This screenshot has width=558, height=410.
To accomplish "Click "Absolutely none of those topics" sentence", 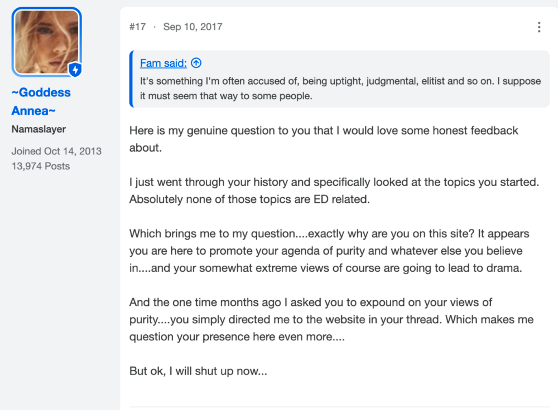I will 249,199.
